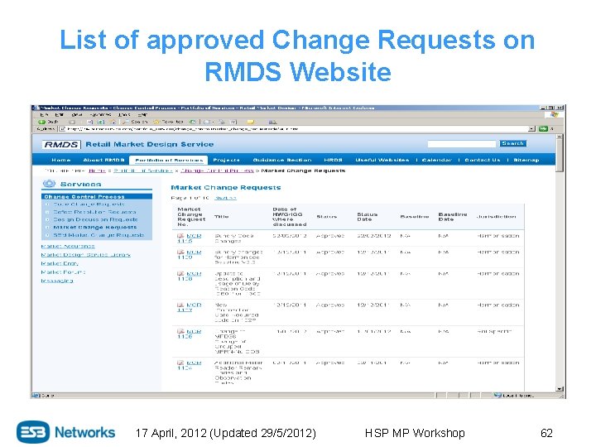
Task: Go to the Home navigation tab
Action: pos(61,160)
